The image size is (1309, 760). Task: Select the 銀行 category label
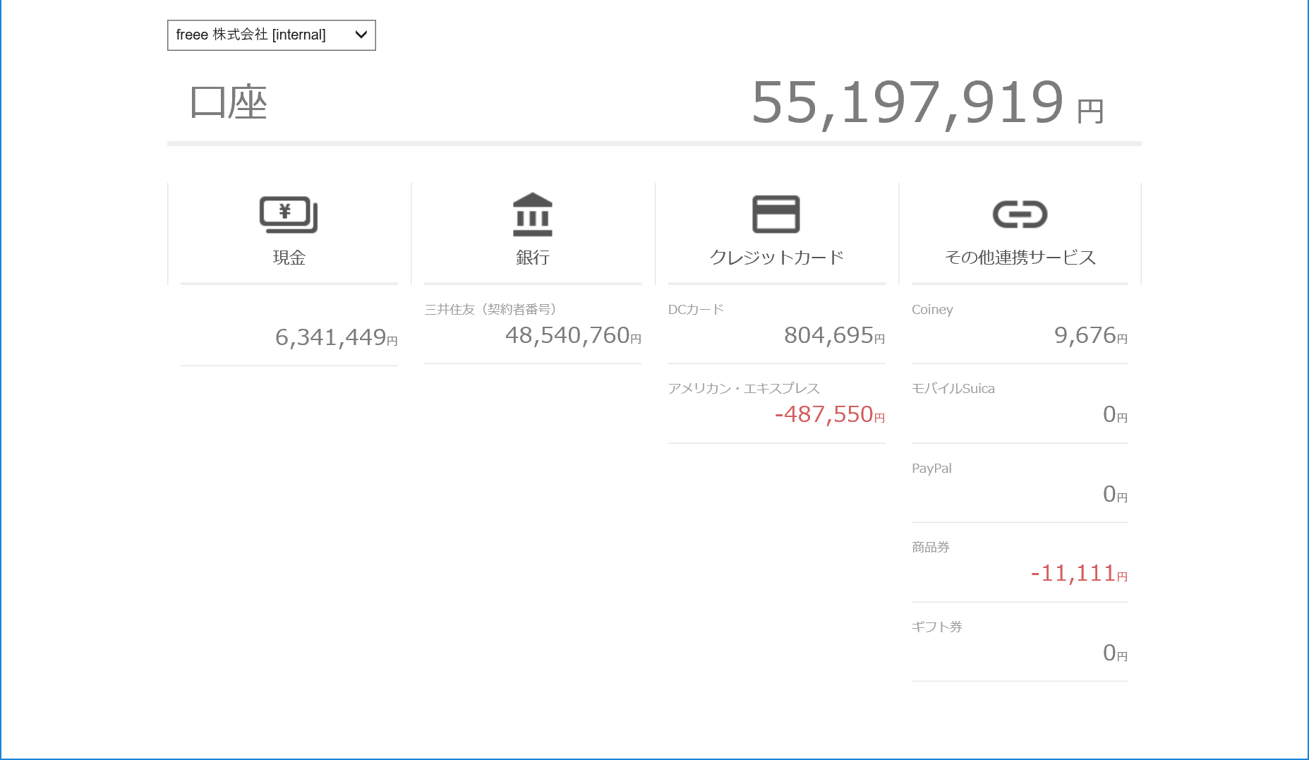tap(533, 258)
